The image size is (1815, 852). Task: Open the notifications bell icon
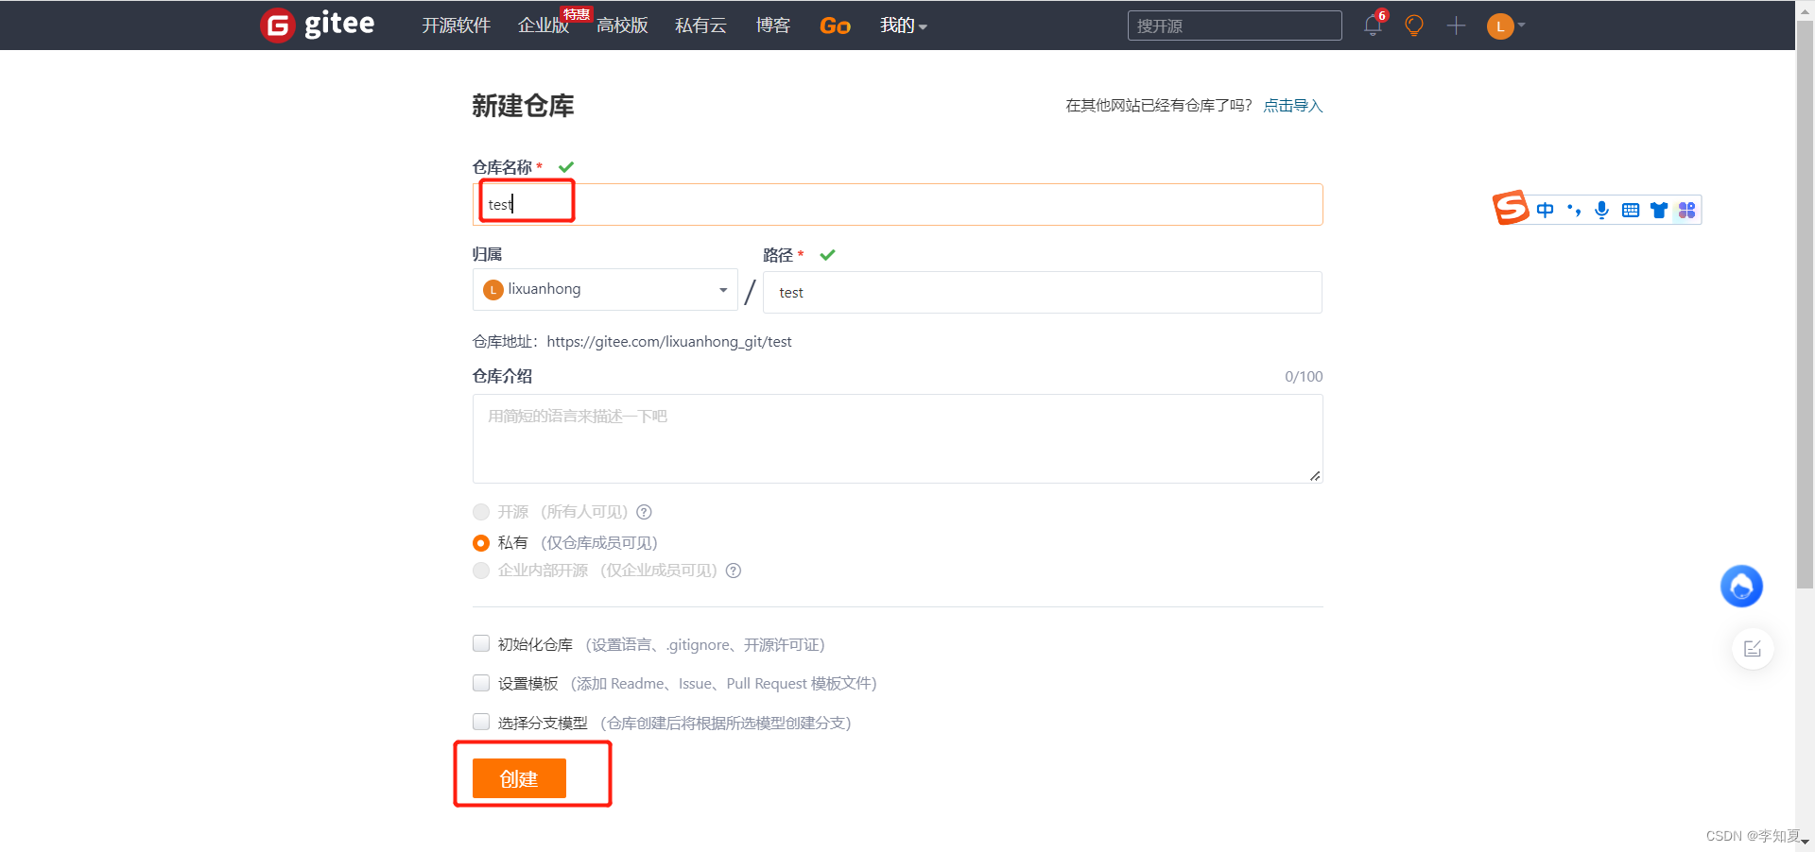(1374, 26)
